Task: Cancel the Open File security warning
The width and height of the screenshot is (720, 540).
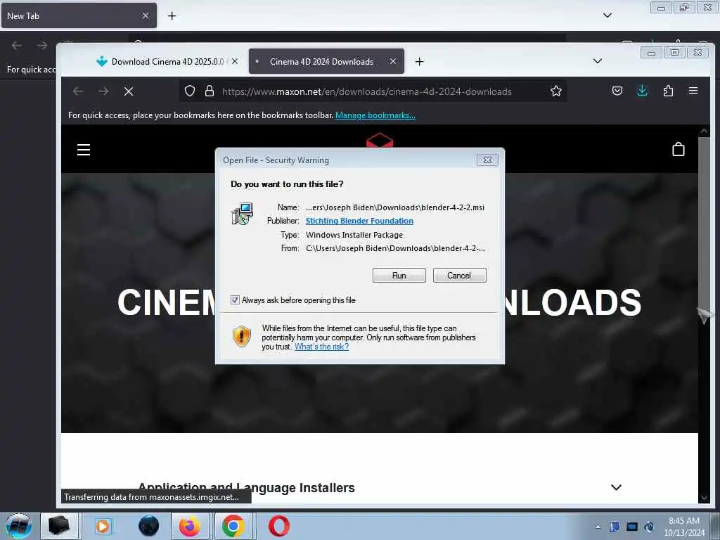Action: tap(459, 276)
